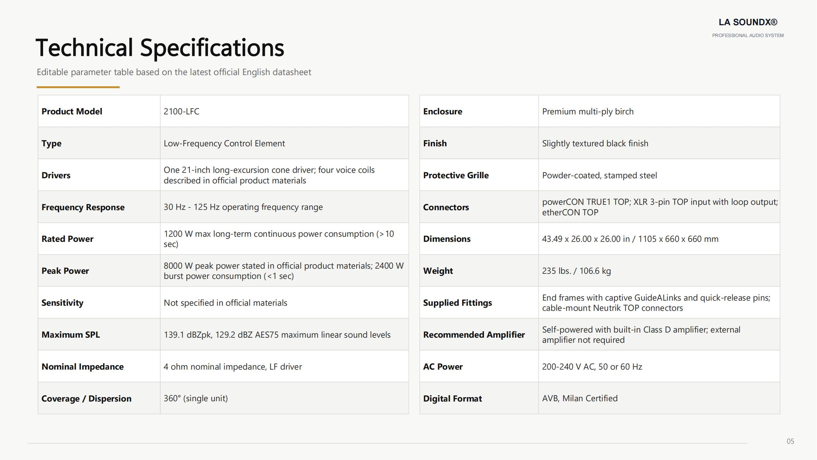This screenshot has width=817, height=460.
Task: Select the 'Type' label cell
Action: tap(99, 143)
